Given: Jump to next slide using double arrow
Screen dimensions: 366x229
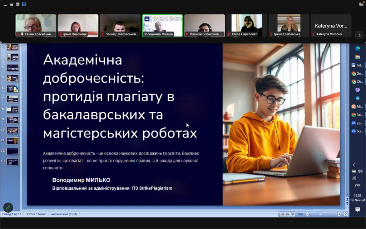Looking at the screenshot, I should click(x=347, y=203).
